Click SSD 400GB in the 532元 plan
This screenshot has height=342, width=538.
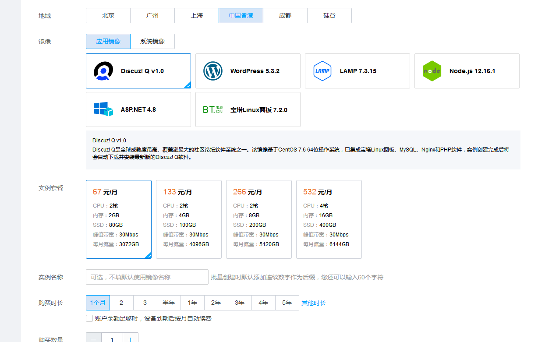319,225
